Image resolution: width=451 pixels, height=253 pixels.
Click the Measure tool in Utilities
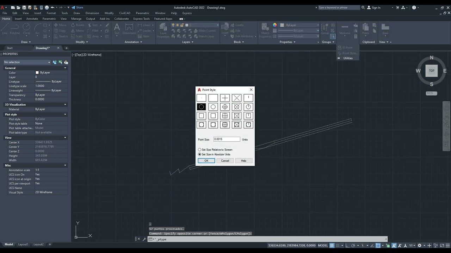[345, 29]
